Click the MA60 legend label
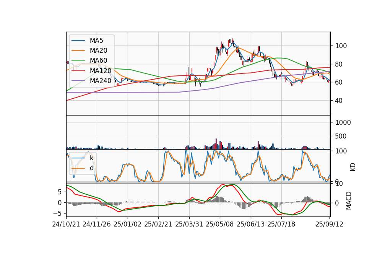The width and height of the screenshot is (367, 264). click(x=98, y=60)
